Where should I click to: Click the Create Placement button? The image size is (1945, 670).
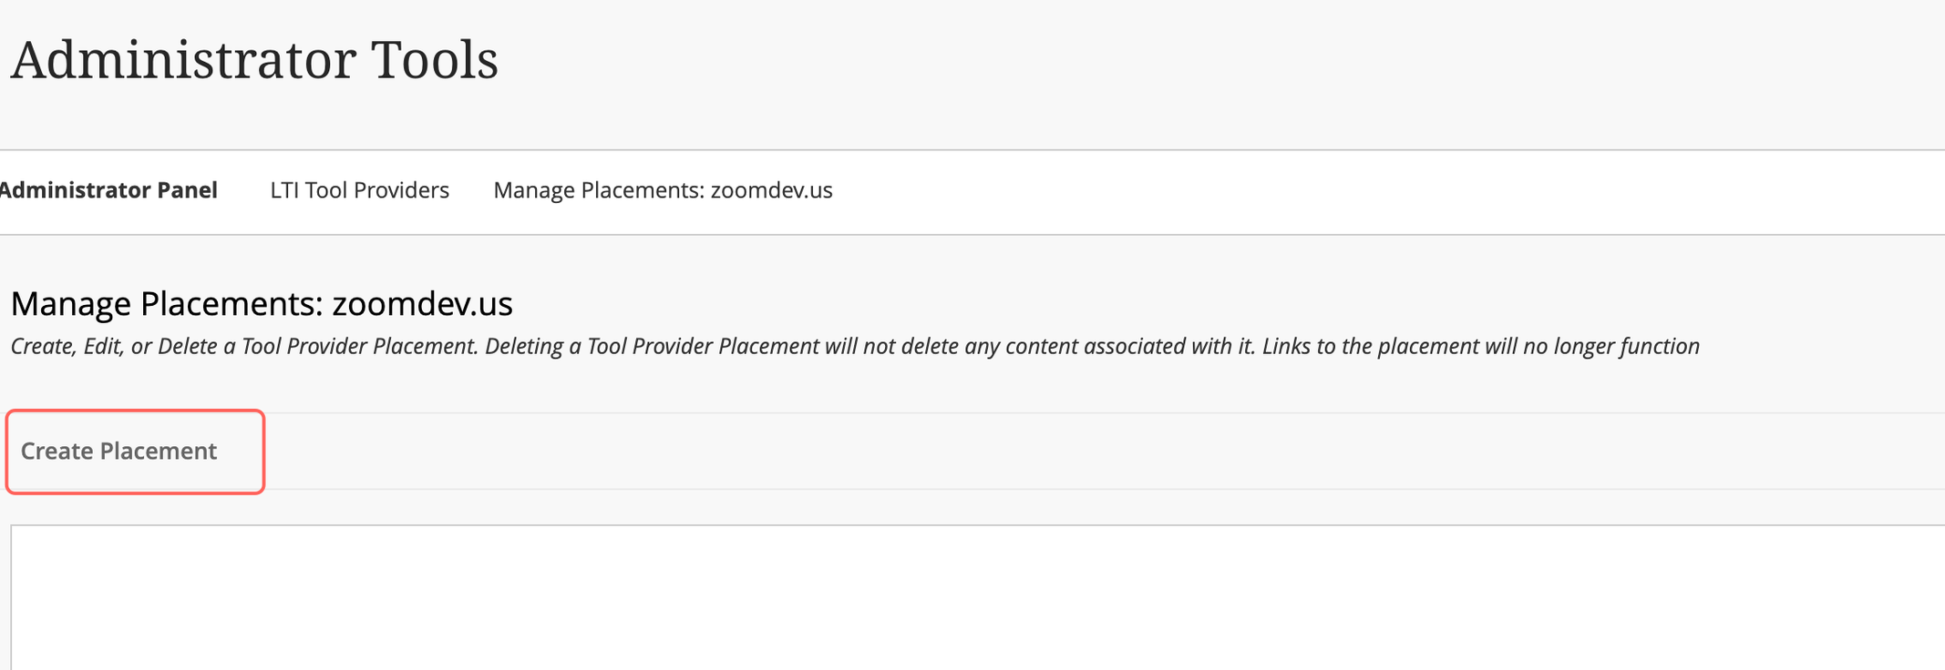(135, 452)
